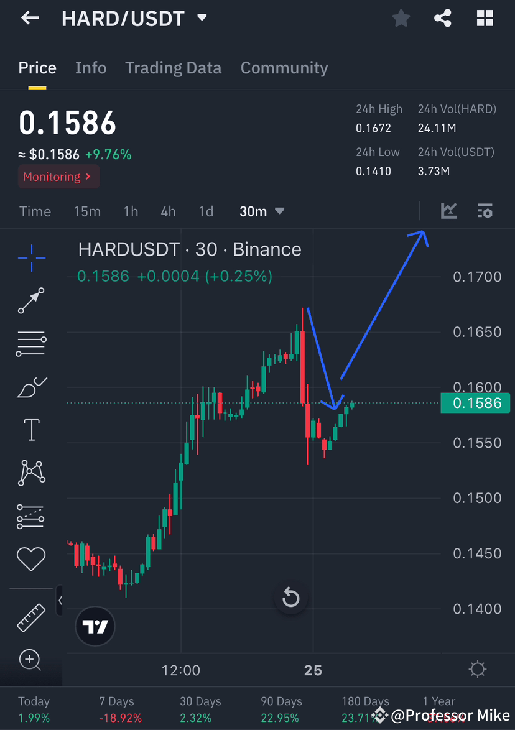515x730 pixels.
Task: Collapse the drawing tools sidebar
Action: point(60,601)
